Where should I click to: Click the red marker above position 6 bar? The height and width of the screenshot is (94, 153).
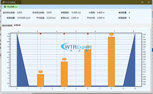(88, 34)
